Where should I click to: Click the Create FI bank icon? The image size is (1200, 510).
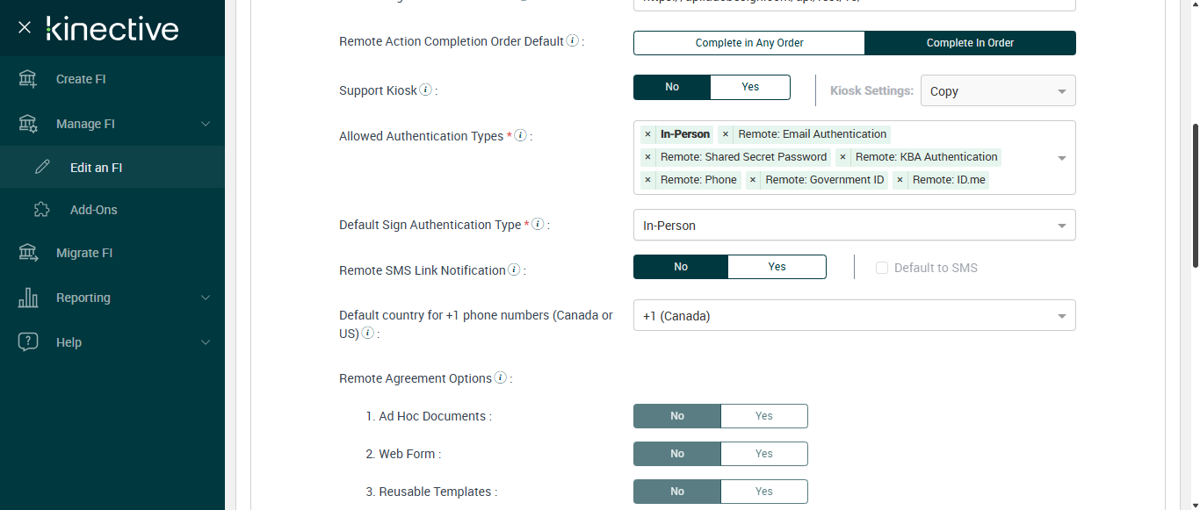28,79
